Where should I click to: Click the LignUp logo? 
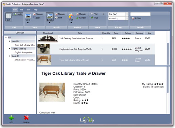pos(87,120)
